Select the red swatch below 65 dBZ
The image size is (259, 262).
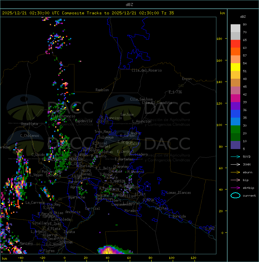click(x=235, y=44)
